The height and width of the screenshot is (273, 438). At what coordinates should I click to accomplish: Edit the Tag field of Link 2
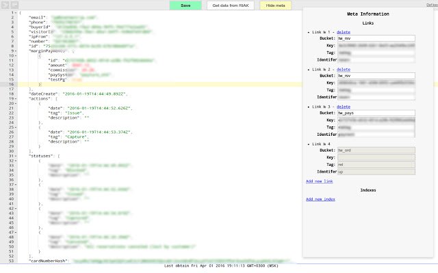376,90
